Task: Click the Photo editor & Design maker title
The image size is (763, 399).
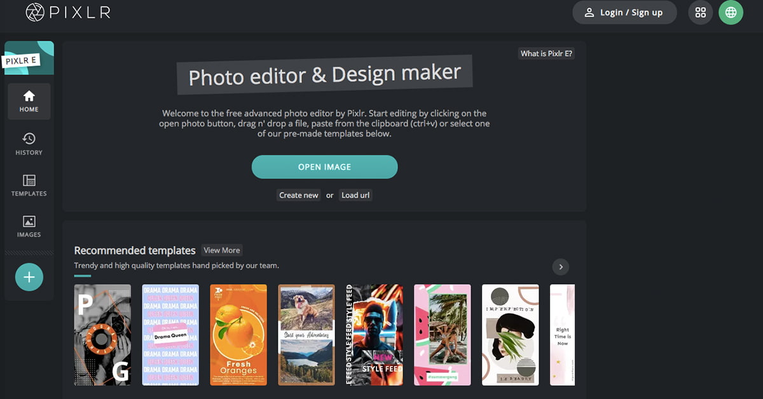Action: [x=324, y=75]
